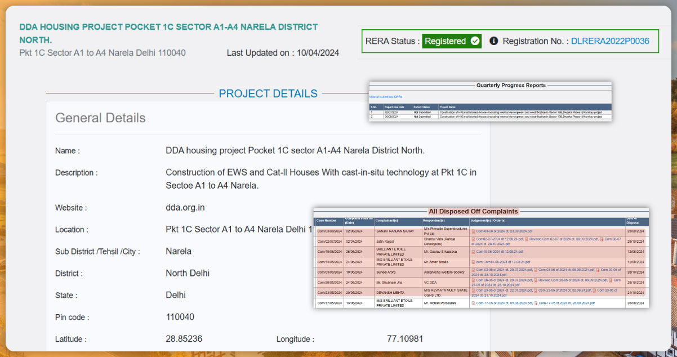Click PDF icon for Com-03-08 of 2024 dt. 23.09.2024
The image size is (677, 357).
click(473, 231)
